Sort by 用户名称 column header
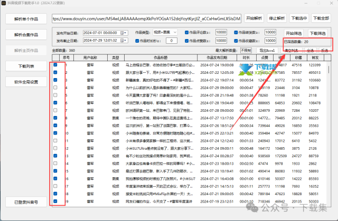338x221 pixels. pos(90,57)
